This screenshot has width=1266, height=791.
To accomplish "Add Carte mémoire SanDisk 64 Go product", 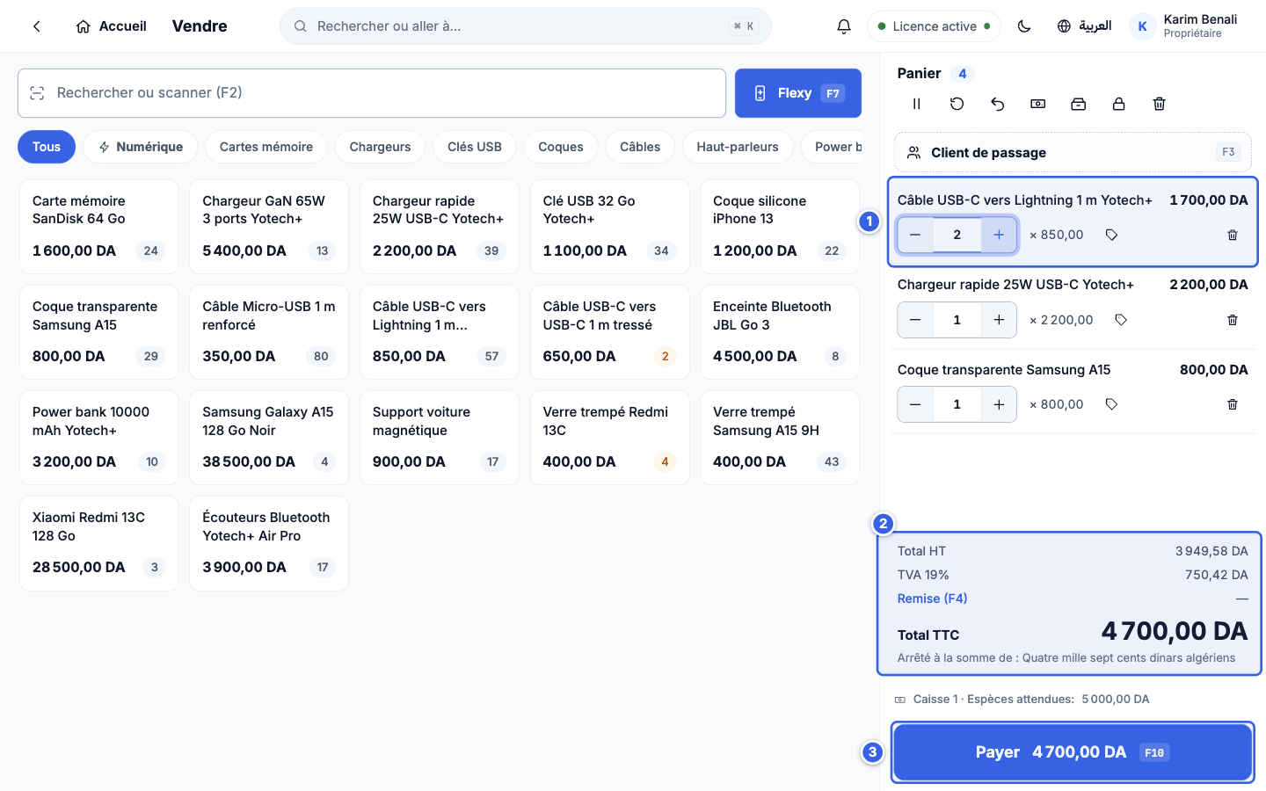I will click(99, 227).
